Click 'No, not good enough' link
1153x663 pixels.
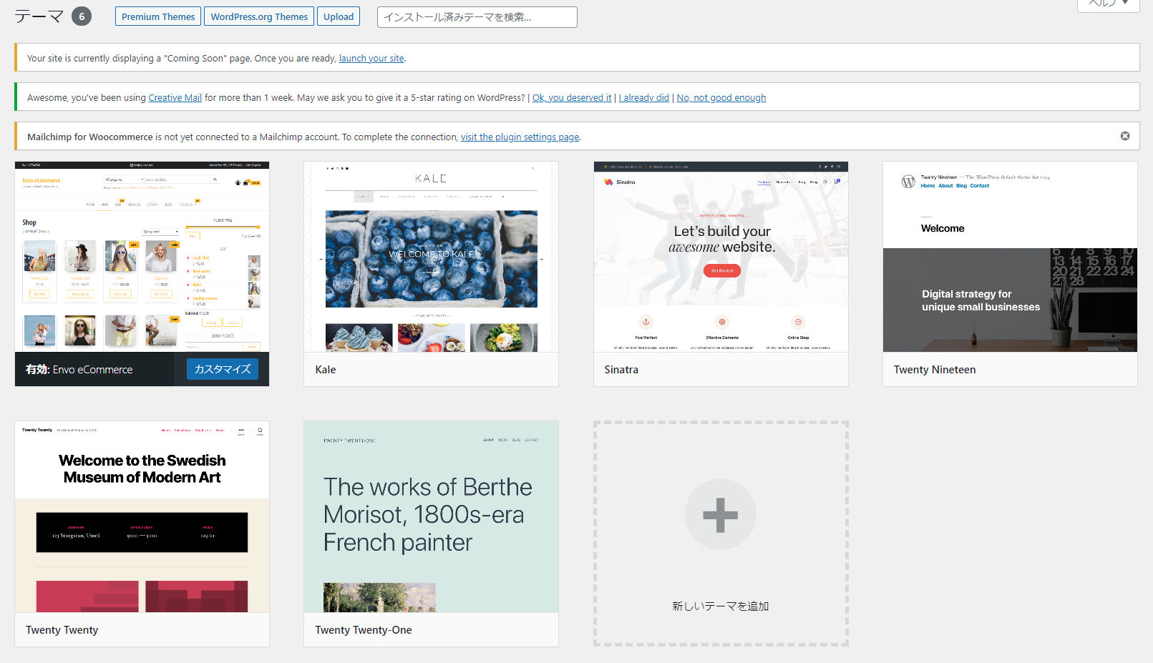click(x=721, y=98)
